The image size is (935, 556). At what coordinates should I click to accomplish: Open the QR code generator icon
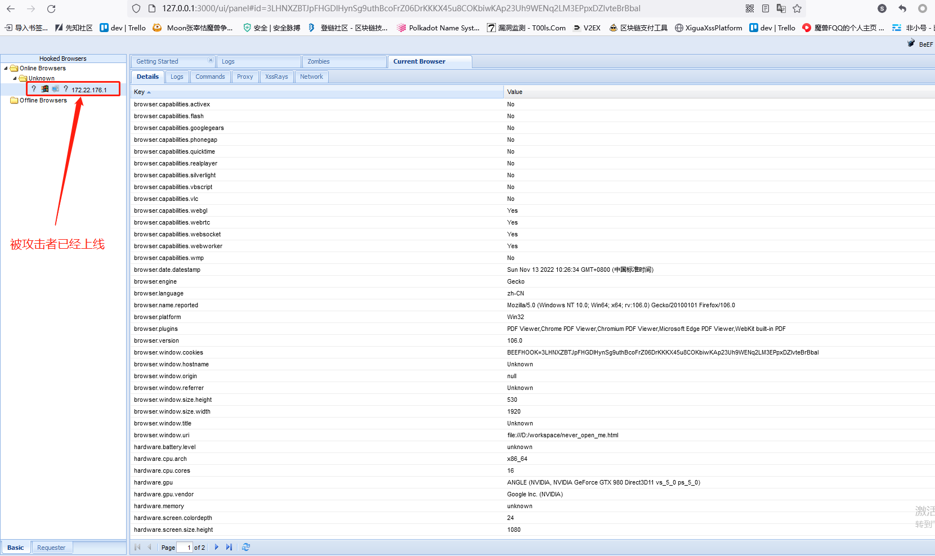point(750,8)
